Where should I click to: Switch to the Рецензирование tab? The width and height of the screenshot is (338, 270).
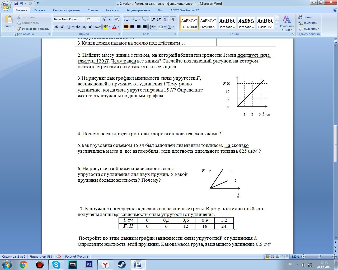138,10
